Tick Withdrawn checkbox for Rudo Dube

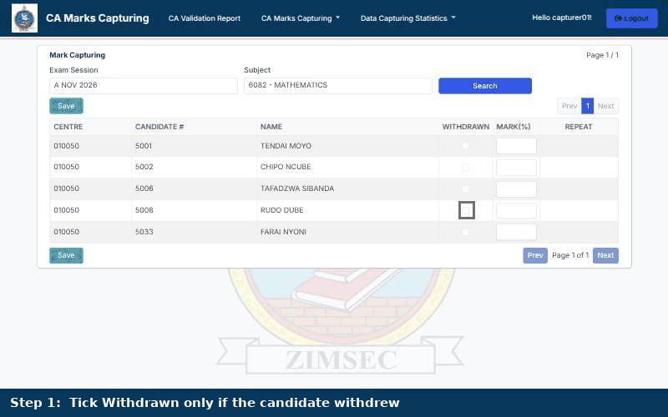coord(466,210)
